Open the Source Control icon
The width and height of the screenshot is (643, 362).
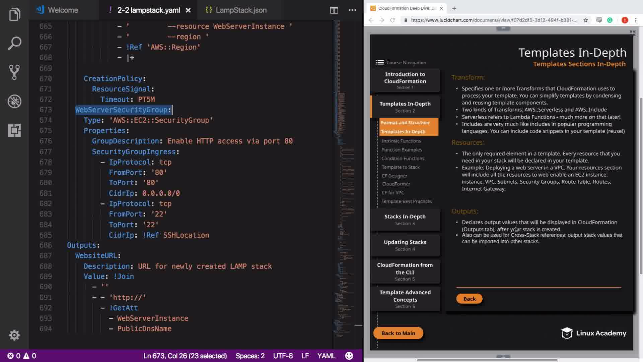coord(14,72)
